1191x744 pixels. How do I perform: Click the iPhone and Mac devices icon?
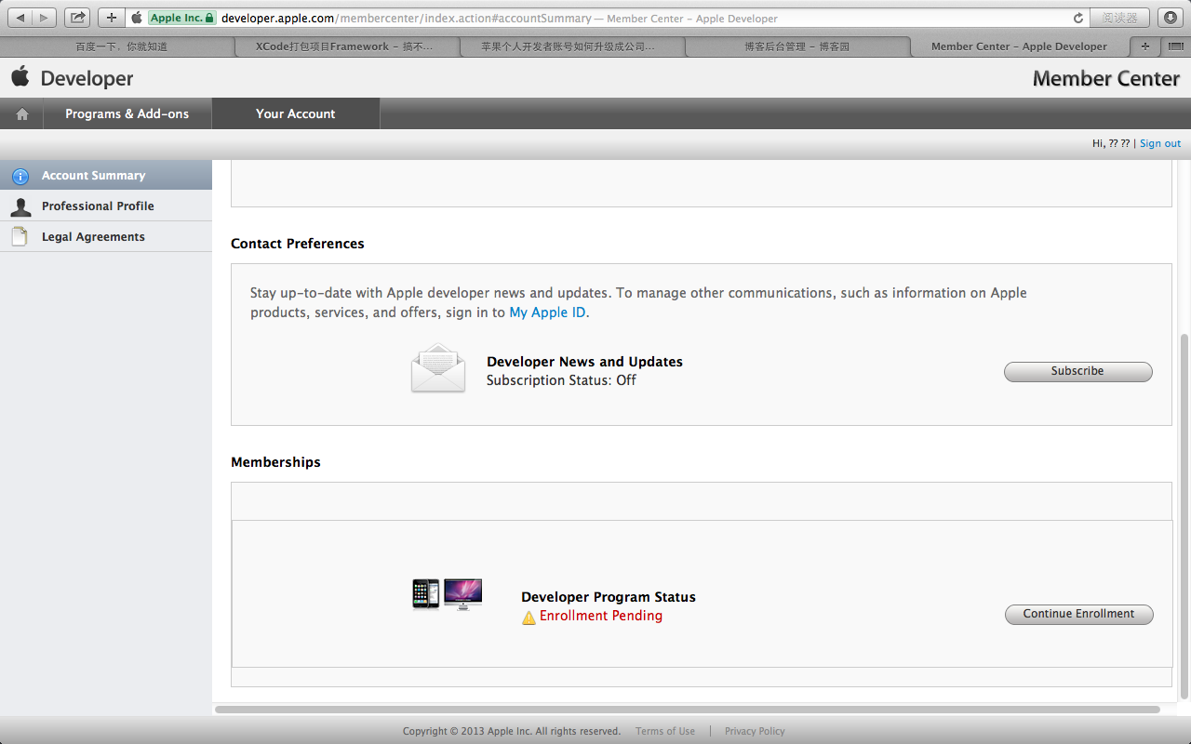click(x=448, y=593)
